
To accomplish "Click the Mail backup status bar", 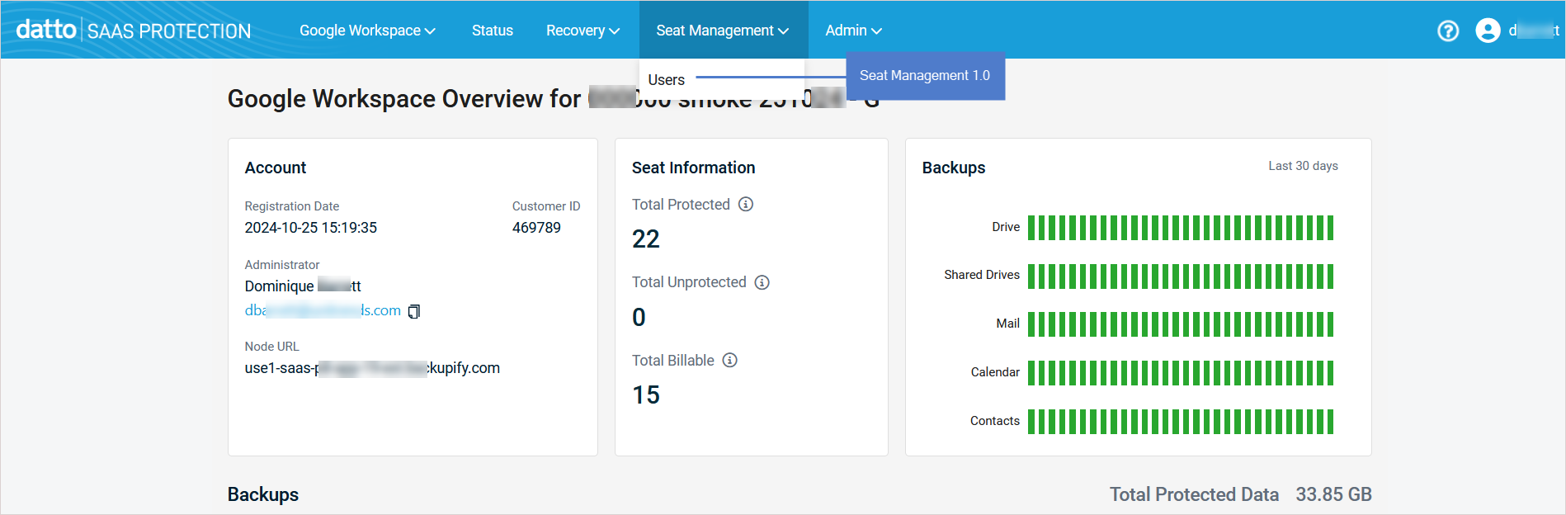I will coord(1181,324).
